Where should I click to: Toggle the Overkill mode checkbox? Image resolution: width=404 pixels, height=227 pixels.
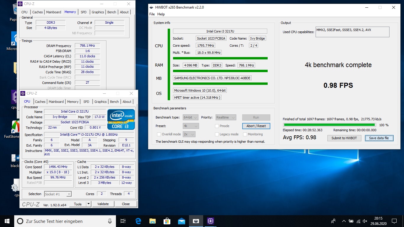click(x=159, y=134)
